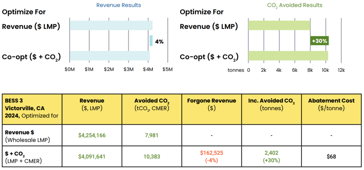Select the green Revenue ($ LMP) CO2 bar
This screenshot has height=170, width=364.
click(x=279, y=26)
